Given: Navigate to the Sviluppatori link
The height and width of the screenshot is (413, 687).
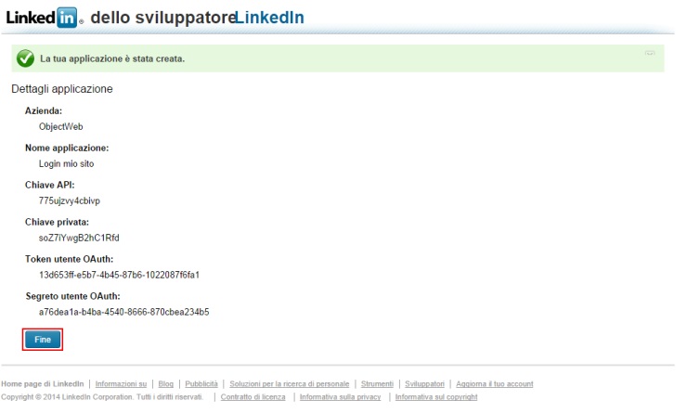Looking at the screenshot, I should (x=426, y=383).
